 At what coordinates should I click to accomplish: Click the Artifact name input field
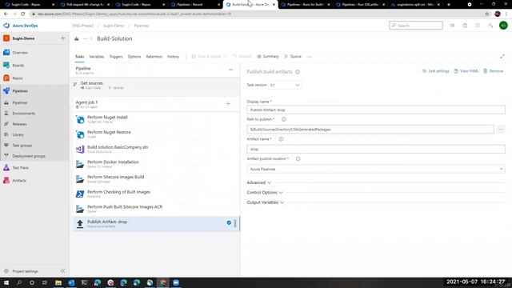pos(376,150)
